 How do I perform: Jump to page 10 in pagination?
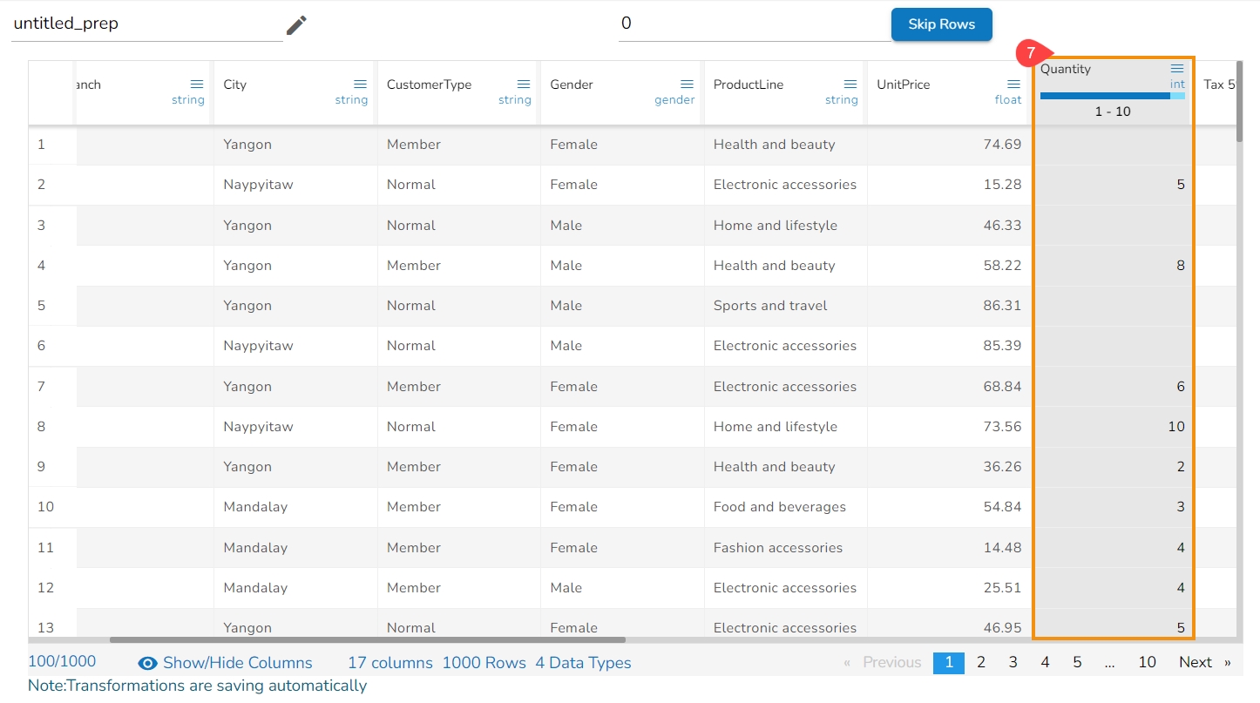pyautogui.click(x=1147, y=663)
